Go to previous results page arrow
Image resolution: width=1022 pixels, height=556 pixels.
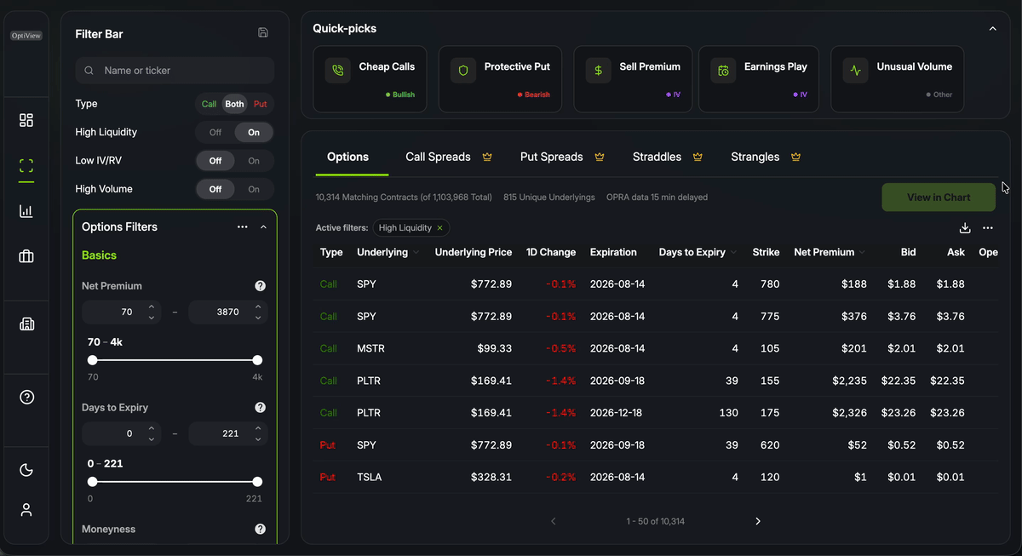(553, 521)
